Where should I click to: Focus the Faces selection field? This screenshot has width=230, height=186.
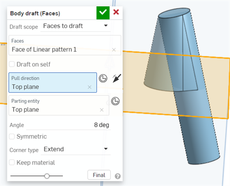[x=65, y=45]
